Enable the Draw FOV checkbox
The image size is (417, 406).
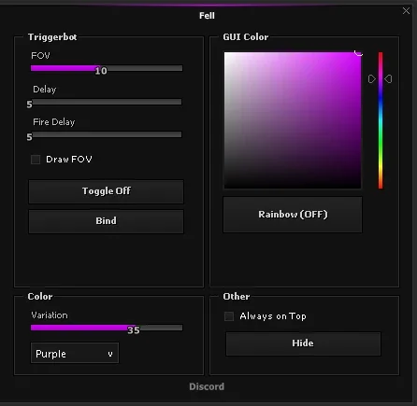(x=36, y=160)
